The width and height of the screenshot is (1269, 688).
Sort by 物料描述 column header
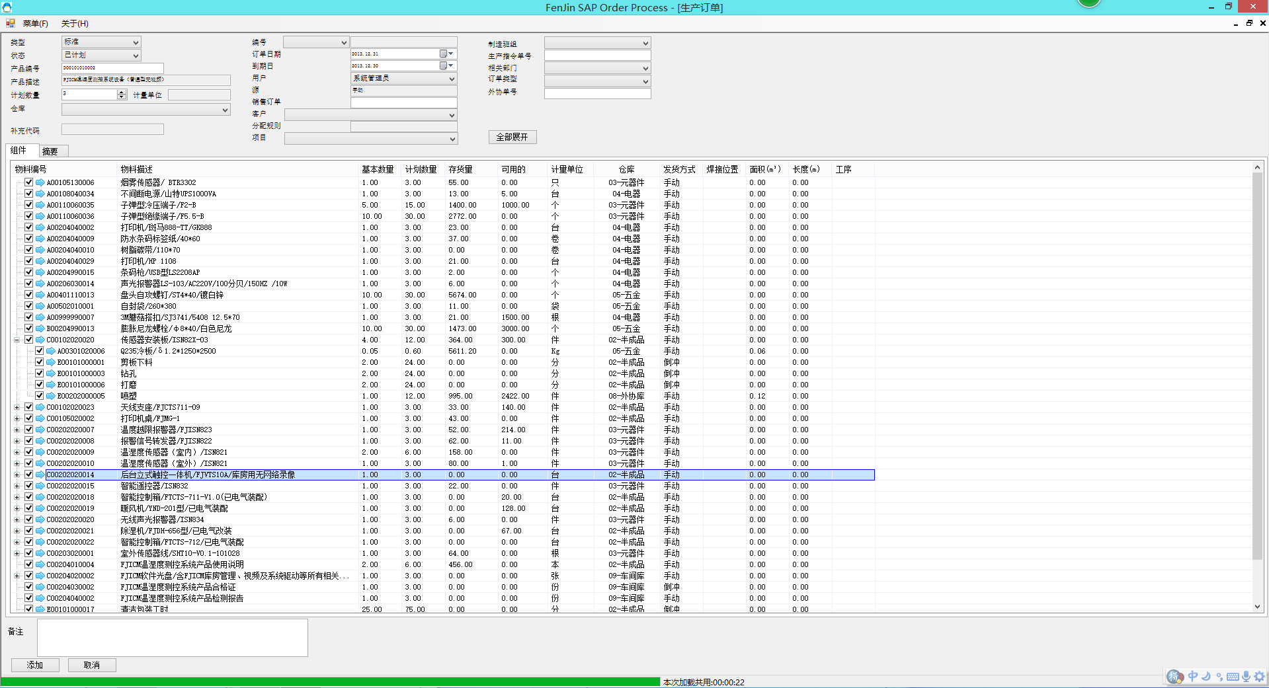tap(238, 169)
